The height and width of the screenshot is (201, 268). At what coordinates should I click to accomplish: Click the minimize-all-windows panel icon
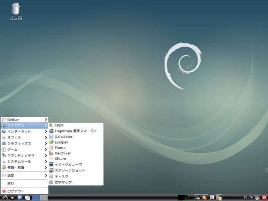27,198
